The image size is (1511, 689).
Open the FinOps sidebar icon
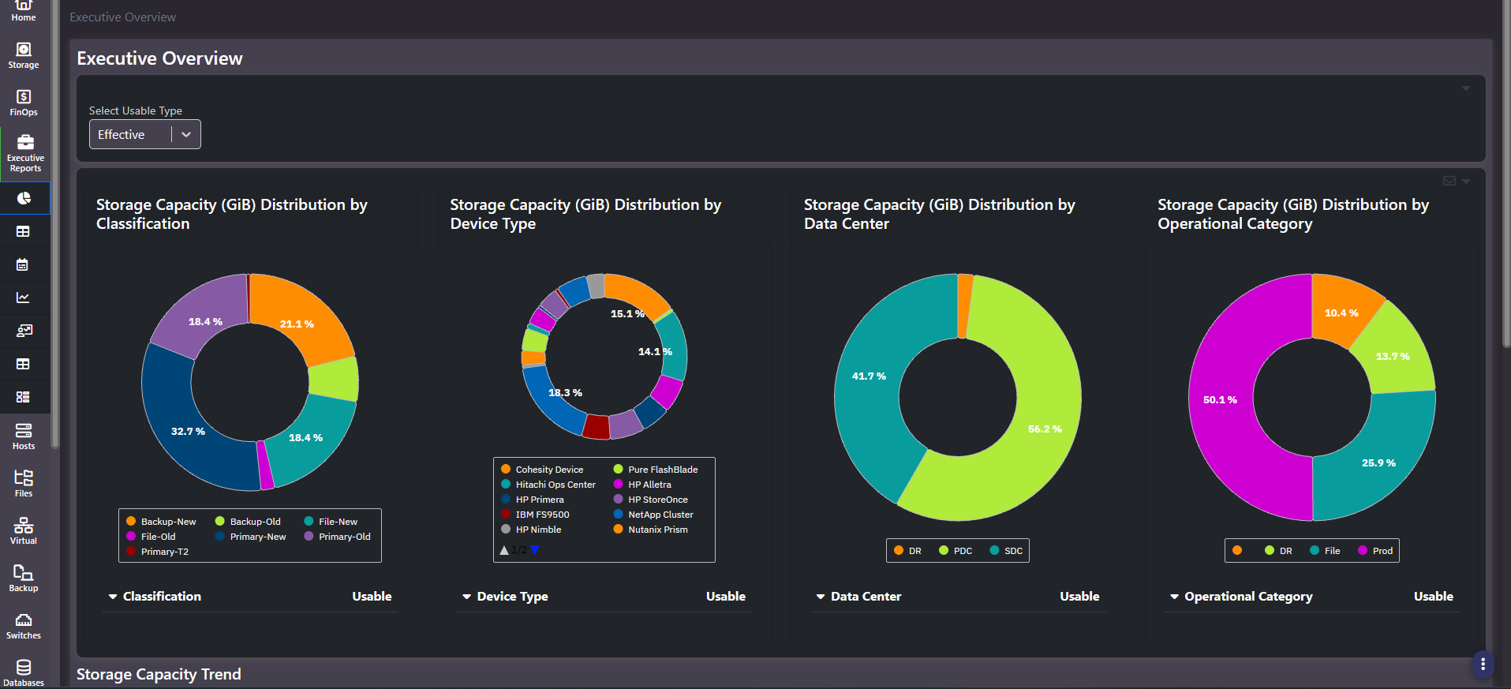(x=24, y=103)
